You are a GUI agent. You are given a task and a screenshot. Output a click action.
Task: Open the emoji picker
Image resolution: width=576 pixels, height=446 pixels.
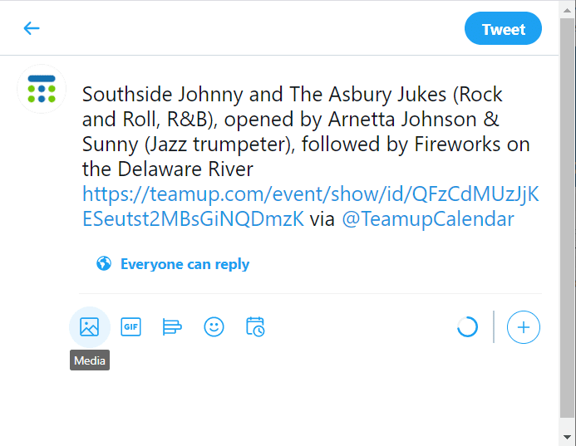pos(214,326)
